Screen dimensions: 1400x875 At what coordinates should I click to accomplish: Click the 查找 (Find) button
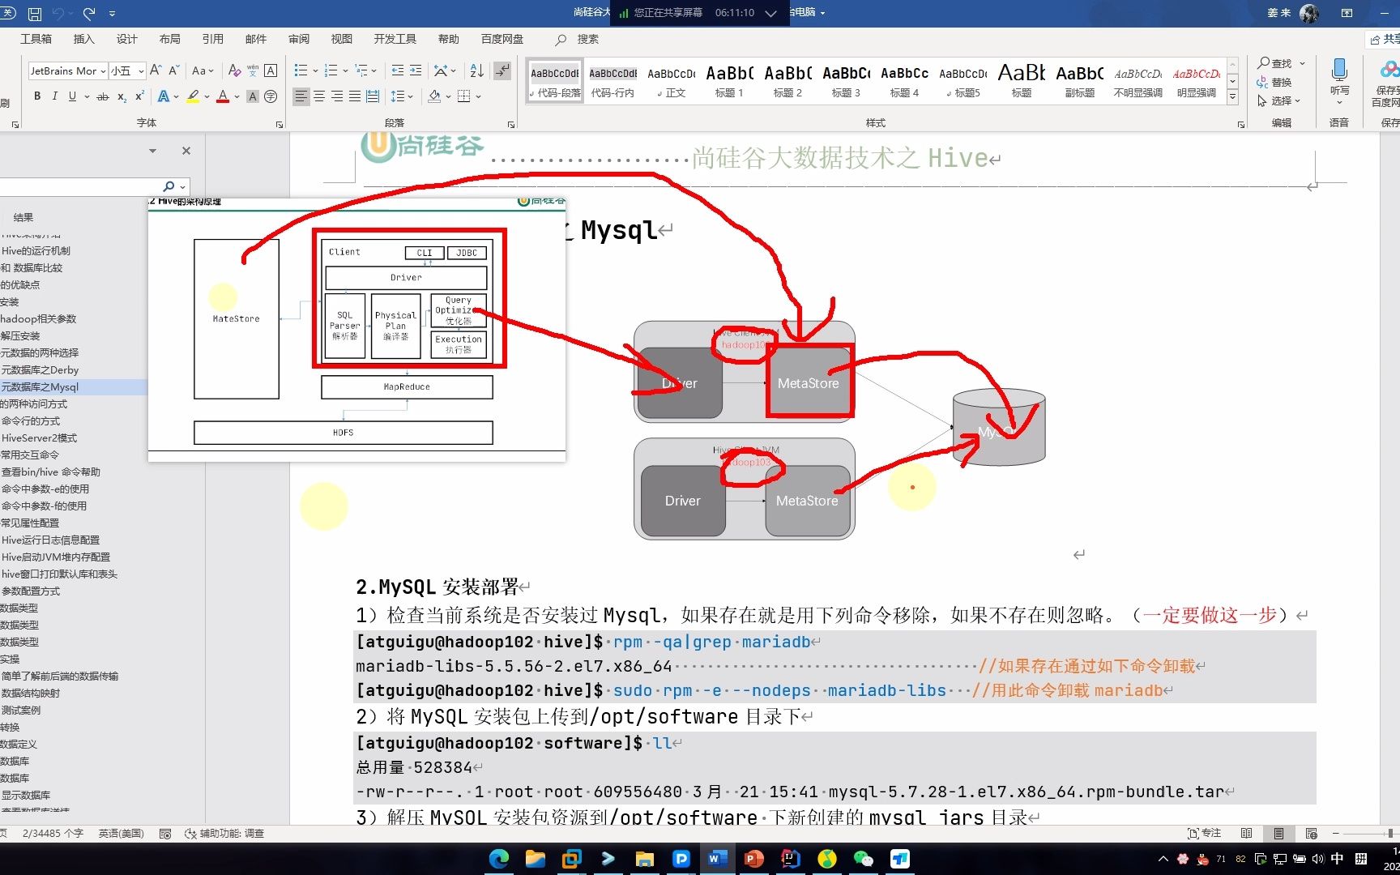[1278, 62]
